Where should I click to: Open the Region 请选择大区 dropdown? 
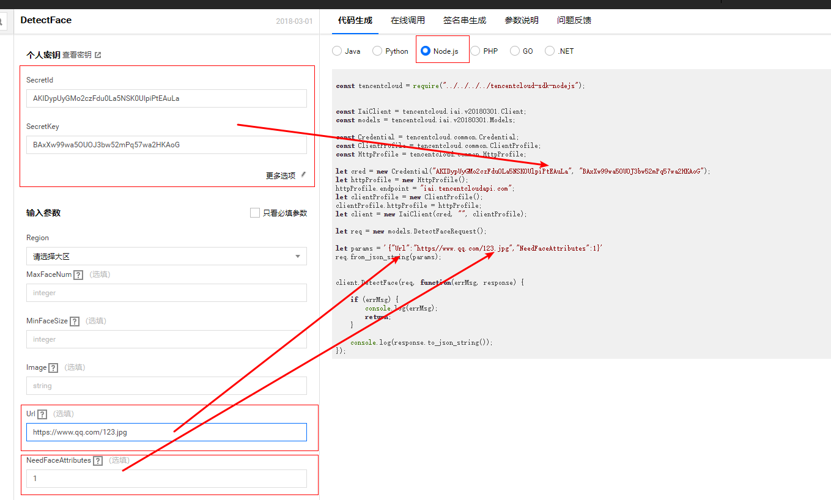tap(166, 257)
